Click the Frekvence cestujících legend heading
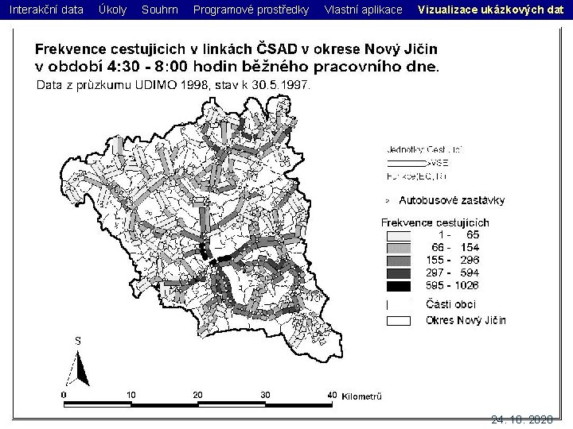This screenshot has height=429, width=573. click(x=435, y=222)
